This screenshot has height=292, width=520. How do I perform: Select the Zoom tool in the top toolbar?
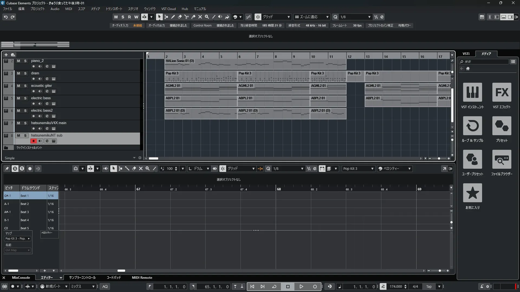(x=207, y=17)
